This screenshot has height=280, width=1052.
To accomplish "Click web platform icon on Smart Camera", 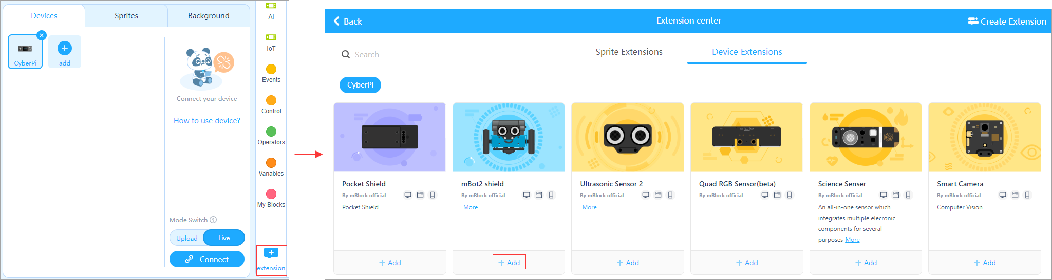I will tap(1015, 195).
